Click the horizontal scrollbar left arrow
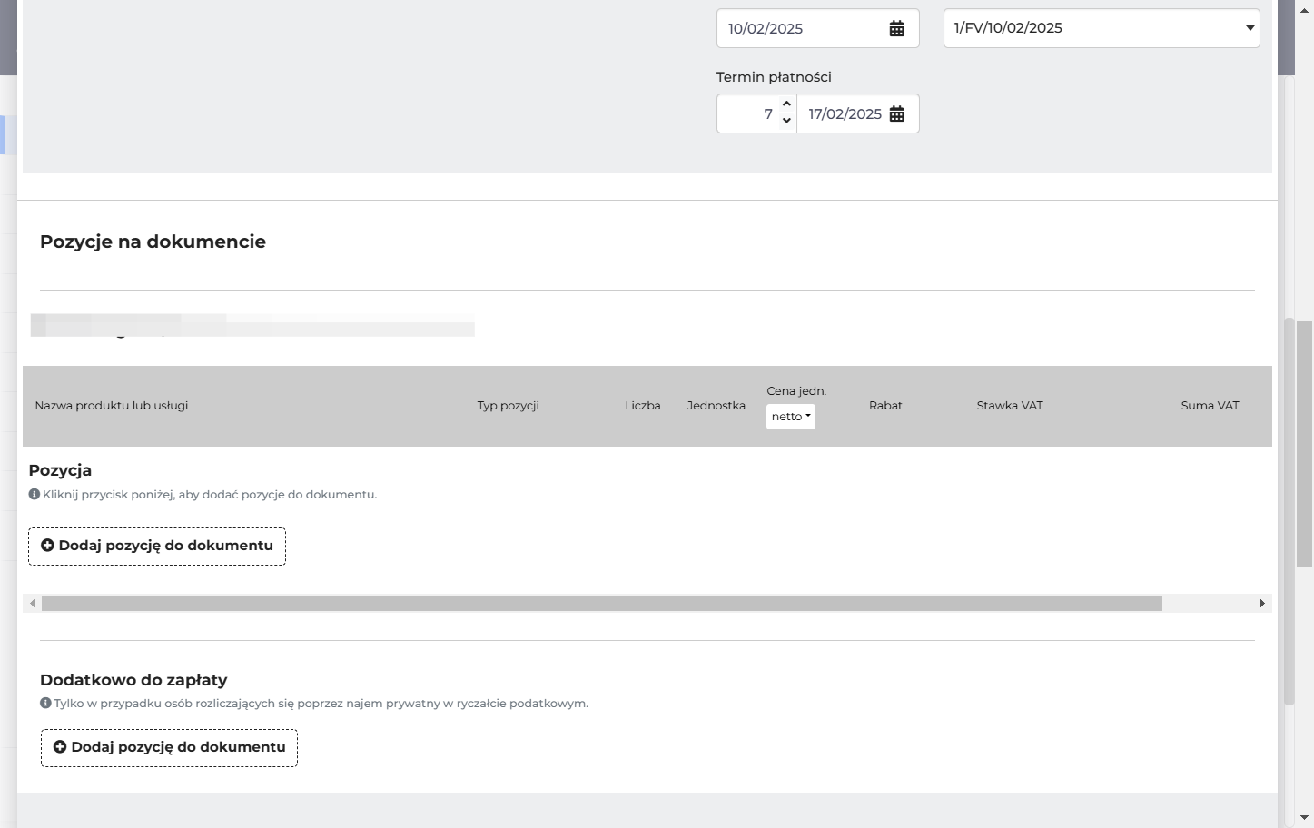The image size is (1314, 828). [33, 604]
